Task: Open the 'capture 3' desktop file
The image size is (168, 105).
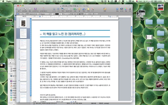Action: click(160, 14)
